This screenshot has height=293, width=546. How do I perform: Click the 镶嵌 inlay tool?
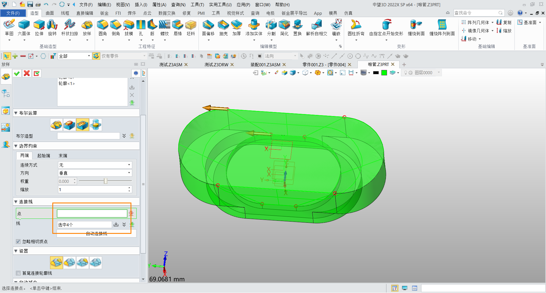coord(336,28)
